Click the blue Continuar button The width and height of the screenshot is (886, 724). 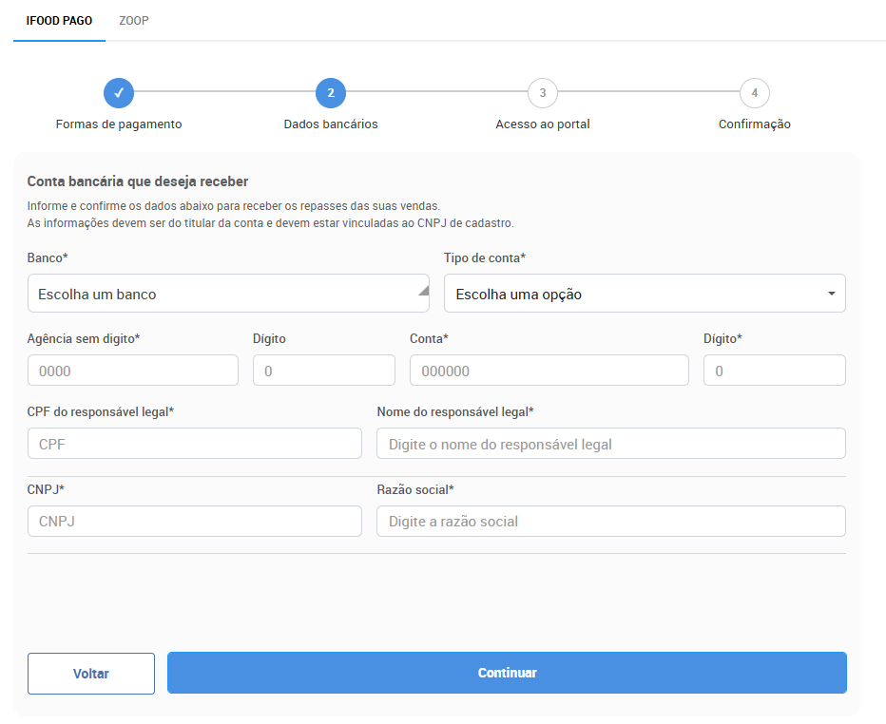point(507,673)
